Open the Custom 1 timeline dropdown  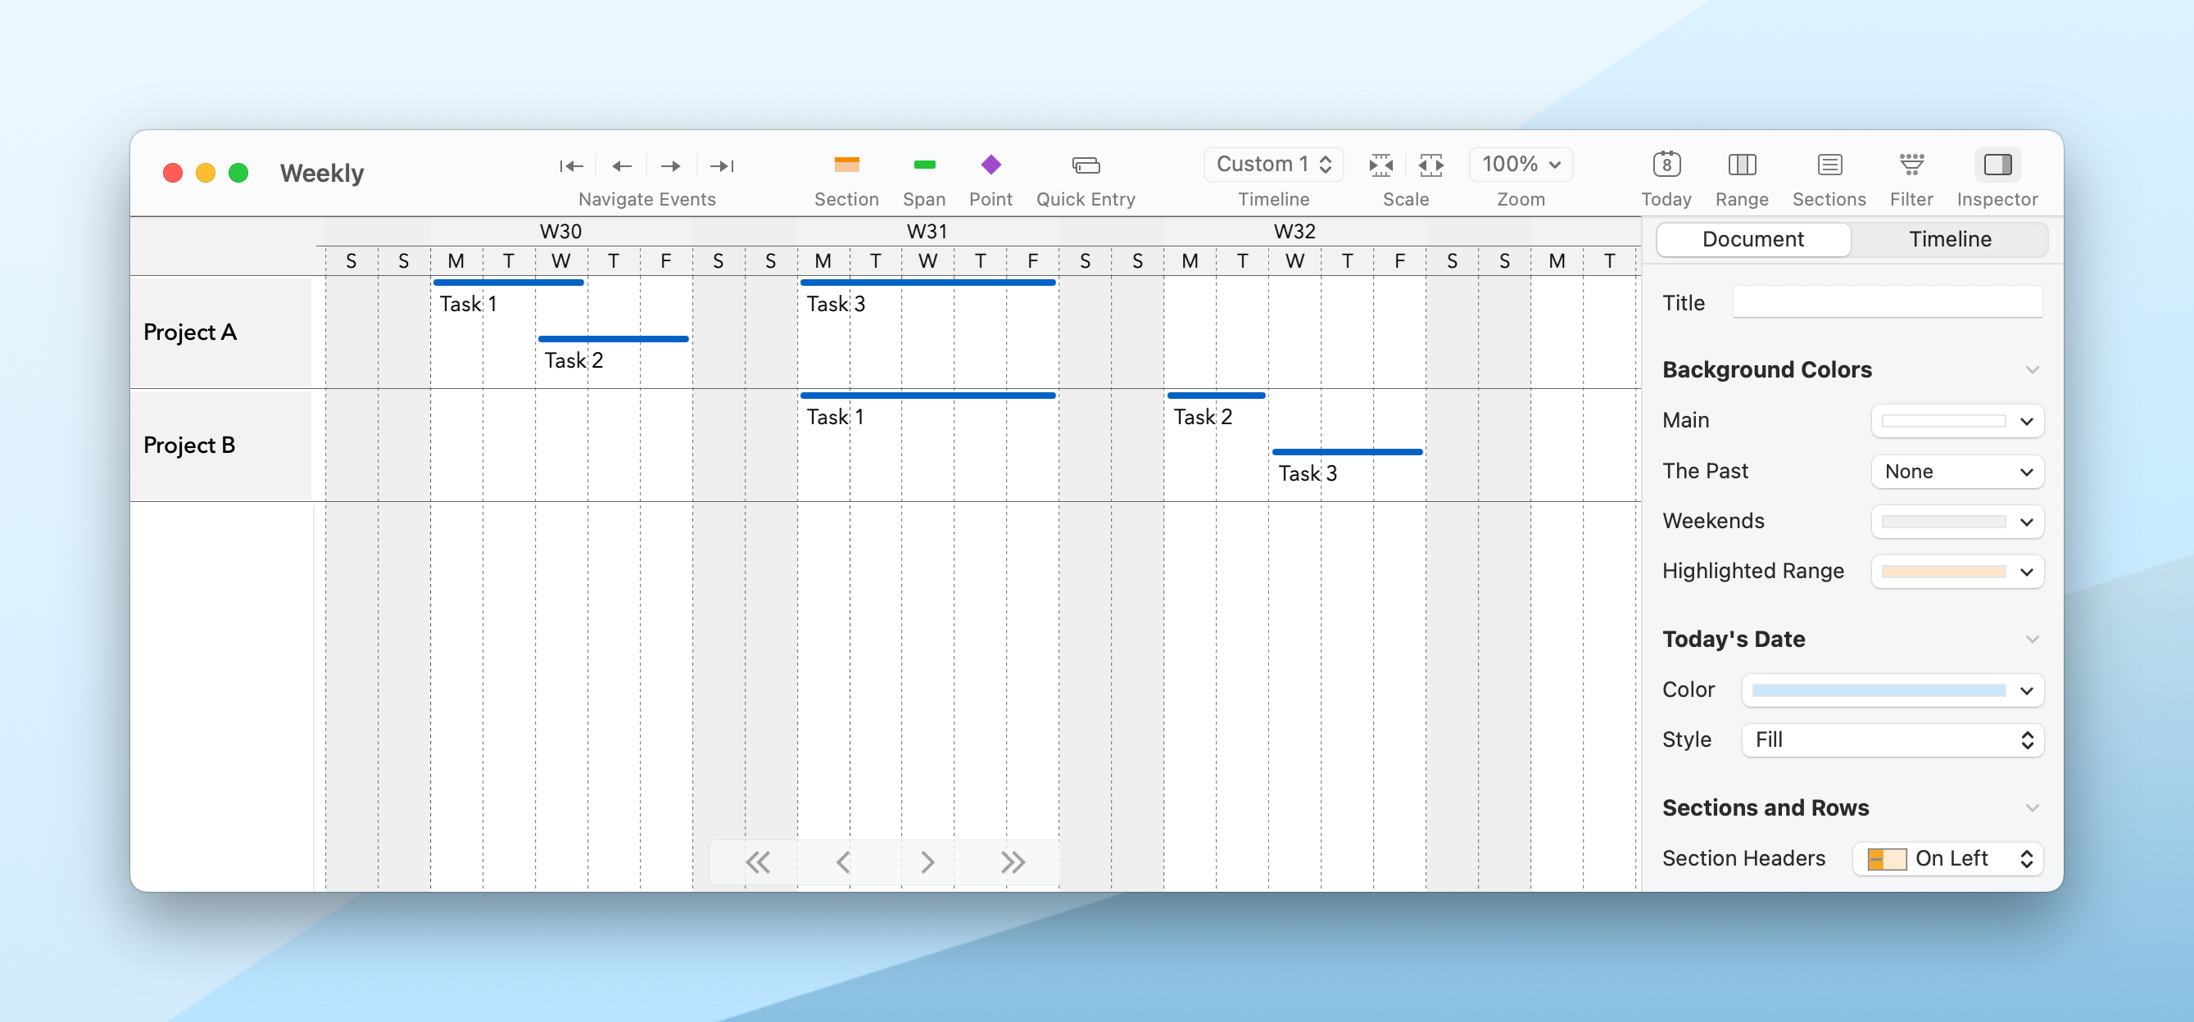click(1272, 165)
